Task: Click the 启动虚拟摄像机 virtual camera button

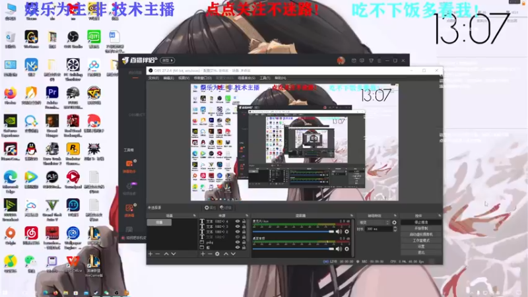Action: tap(421, 234)
